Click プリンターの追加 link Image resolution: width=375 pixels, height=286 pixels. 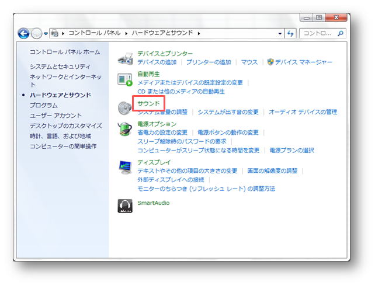(209, 62)
